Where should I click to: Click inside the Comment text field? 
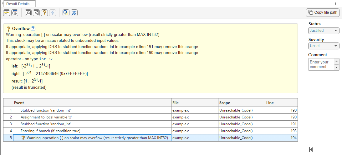321,64
